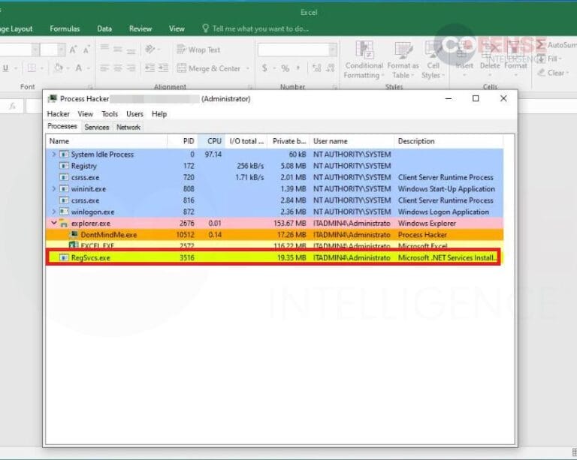This screenshot has width=577, height=460.
Task: Click the Format as Table icon
Action: click(403, 52)
